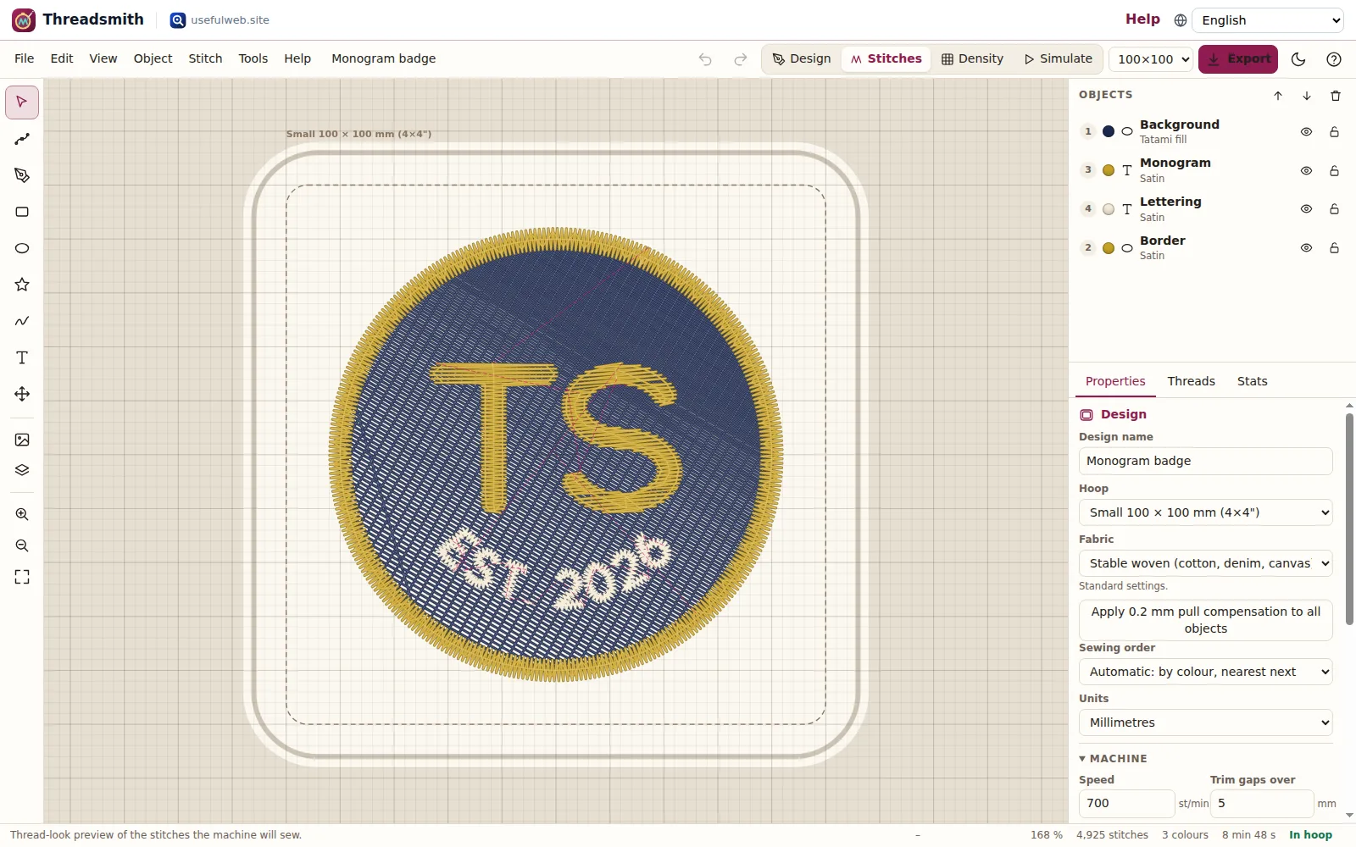The height and width of the screenshot is (847, 1356).
Task: Hide the Lettering object
Action: click(1306, 209)
